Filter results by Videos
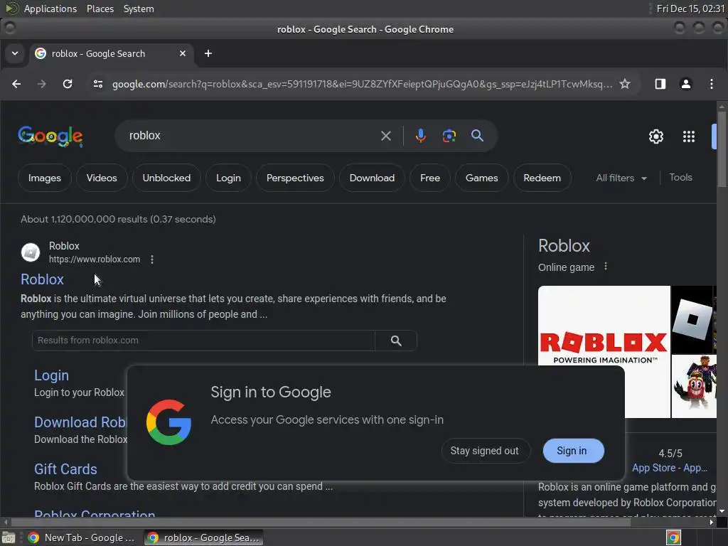 click(102, 178)
